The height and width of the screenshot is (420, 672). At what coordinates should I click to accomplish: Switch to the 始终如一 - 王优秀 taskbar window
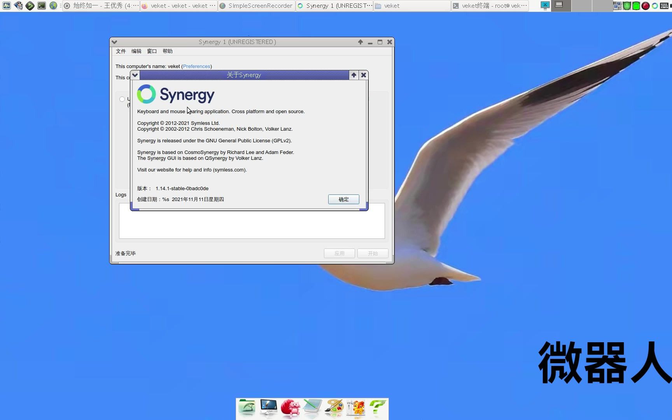(101, 5)
